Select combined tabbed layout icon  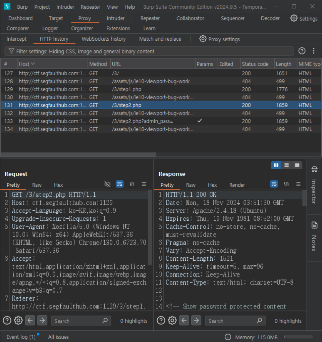(297, 165)
